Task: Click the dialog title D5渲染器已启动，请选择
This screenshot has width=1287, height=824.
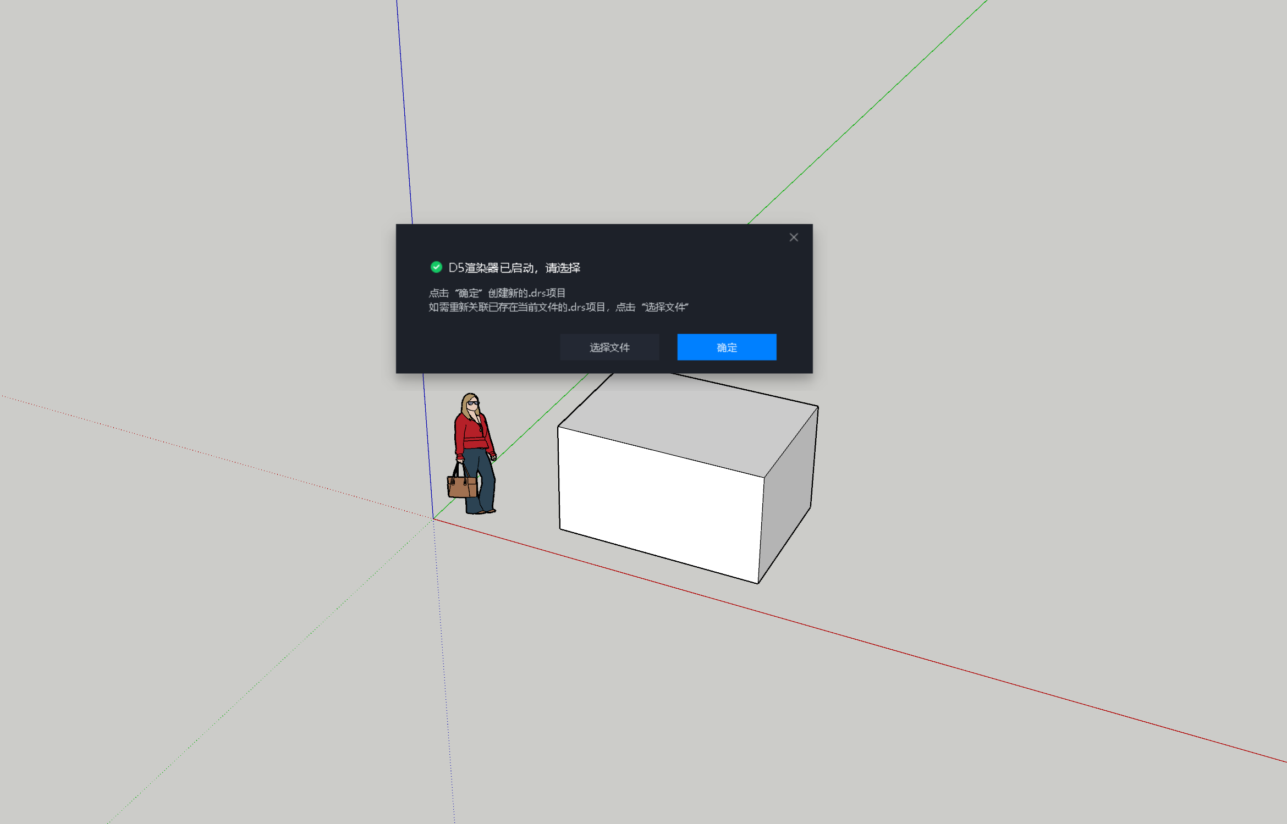Action: click(514, 268)
